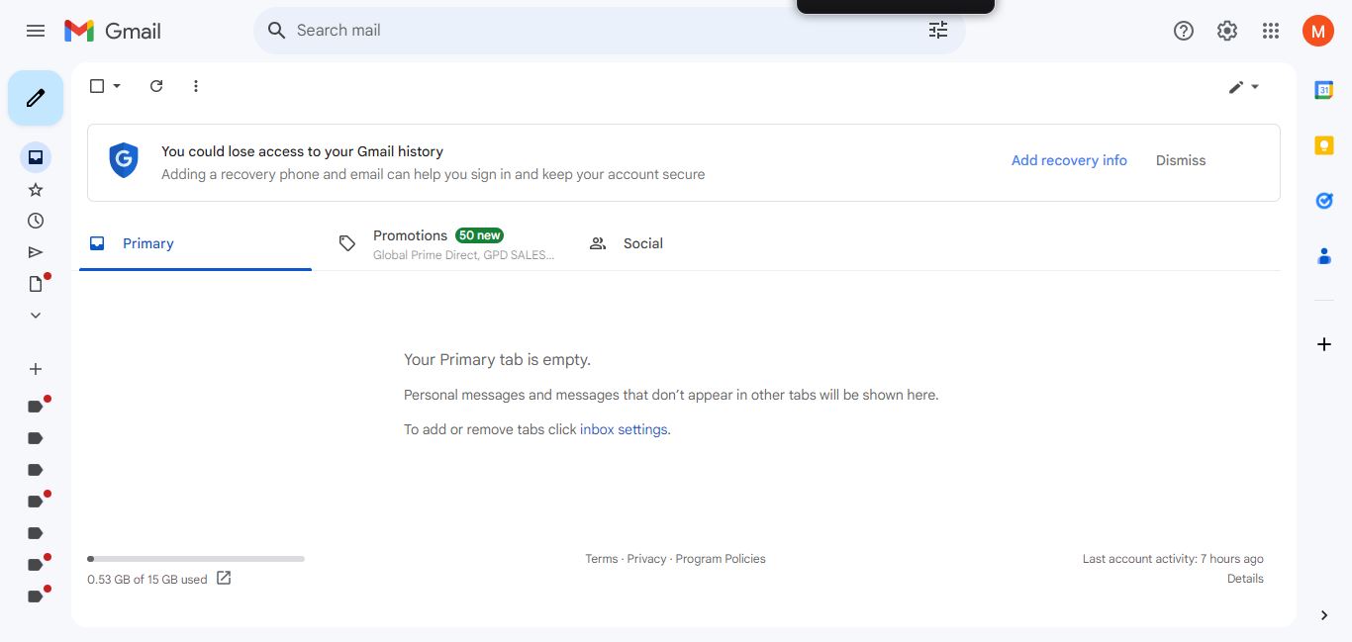The width and height of the screenshot is (1352, 642).
Task: Open storage management external-link icon
Action: point(224,578)
